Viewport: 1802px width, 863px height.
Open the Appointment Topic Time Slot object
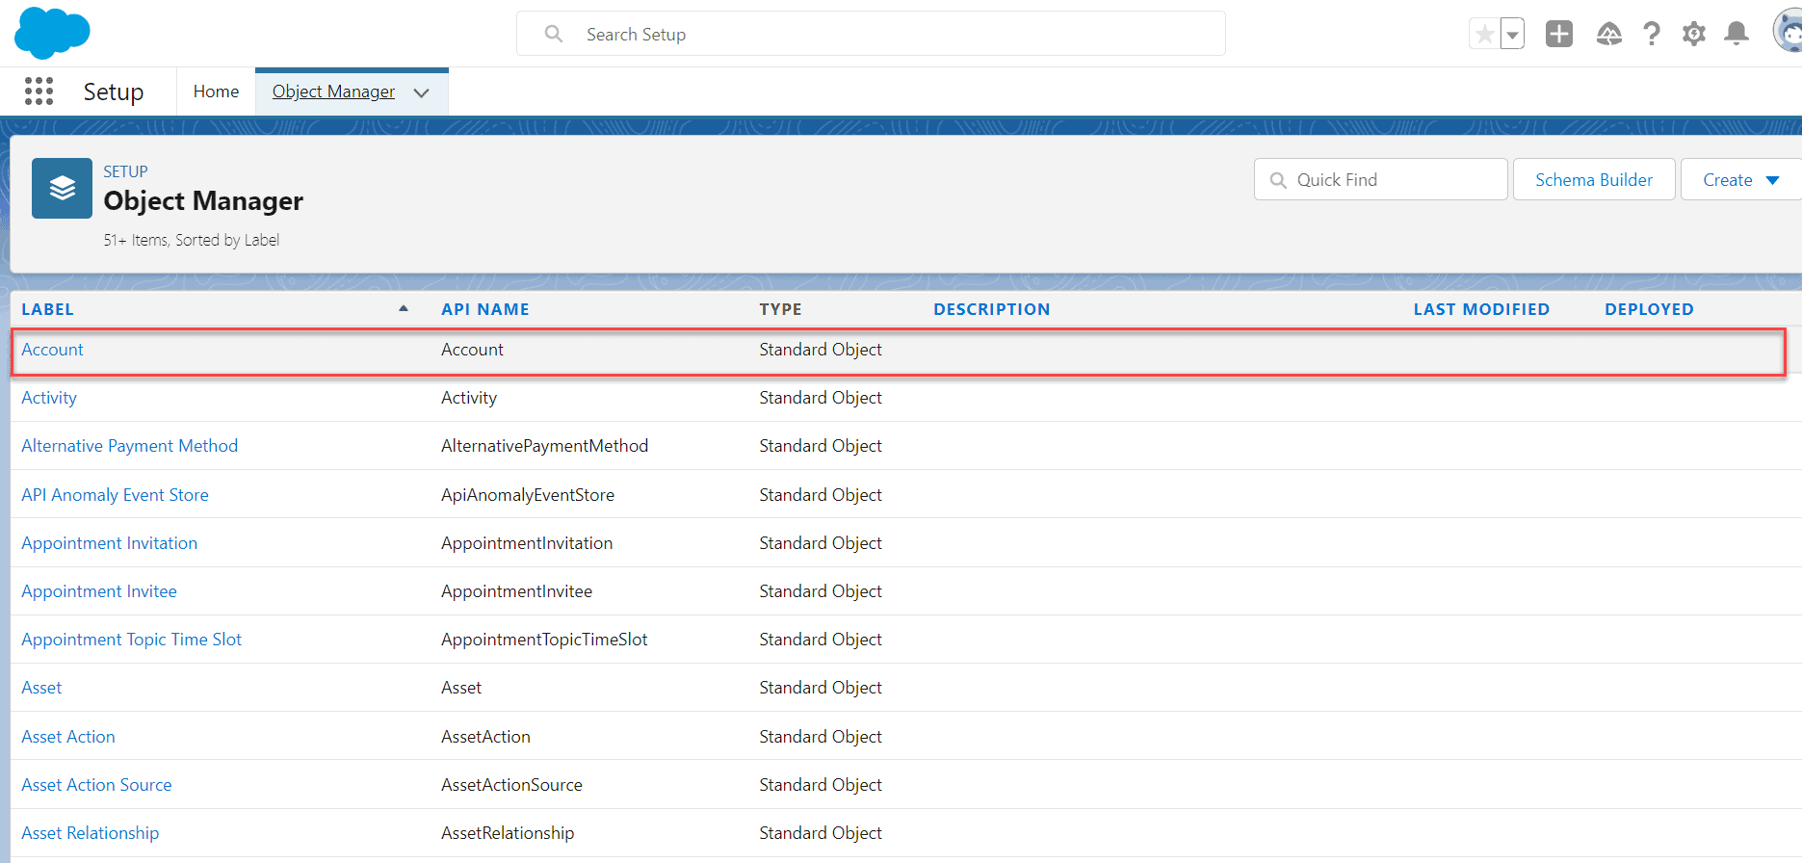tap(132, 640)
